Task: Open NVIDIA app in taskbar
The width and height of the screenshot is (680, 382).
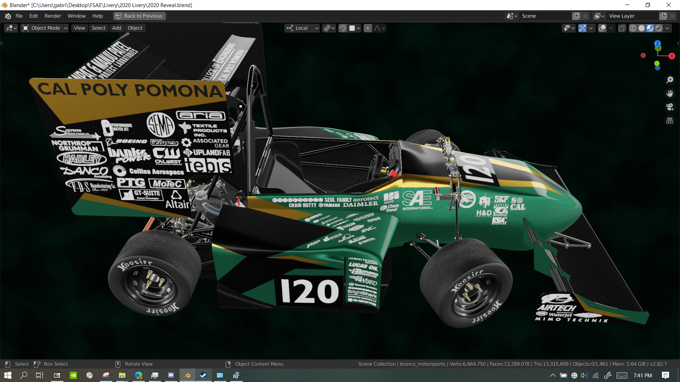Action: (73, 375)
